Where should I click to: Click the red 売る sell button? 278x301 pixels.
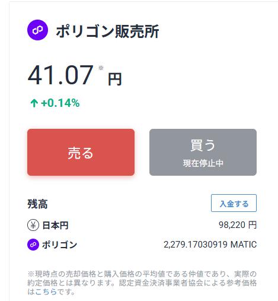[x=81, y=152]
